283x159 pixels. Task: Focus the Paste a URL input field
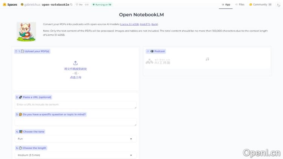pyautogui.click(x=75, y=105)
